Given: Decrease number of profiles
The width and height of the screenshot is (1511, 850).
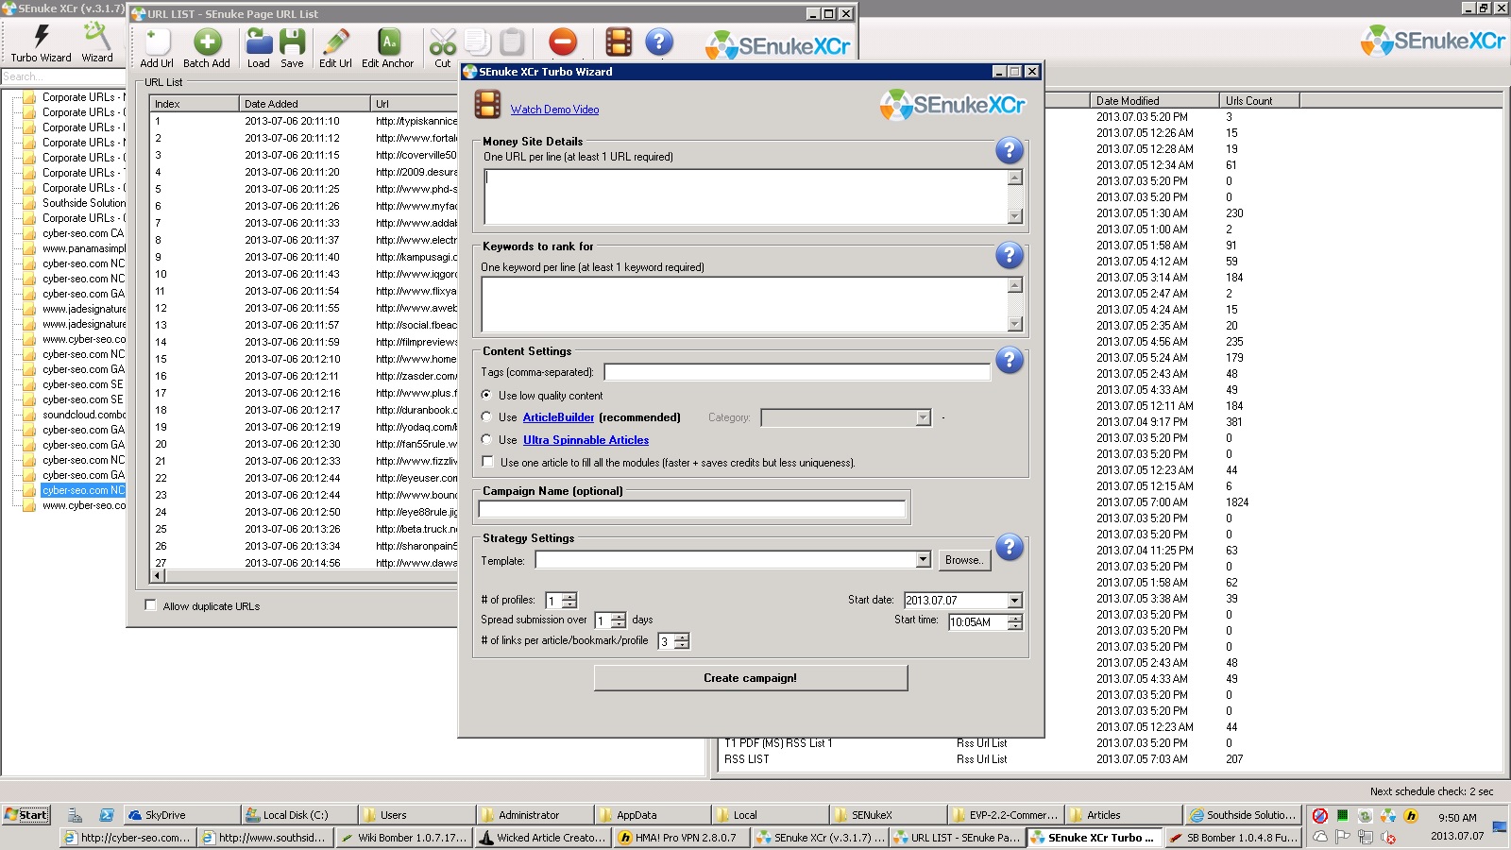Looking at the screenshot, I should click(x=569, y=604).
